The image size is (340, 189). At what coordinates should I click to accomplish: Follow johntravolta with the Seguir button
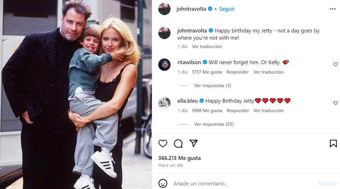click(x=227, y=9)
